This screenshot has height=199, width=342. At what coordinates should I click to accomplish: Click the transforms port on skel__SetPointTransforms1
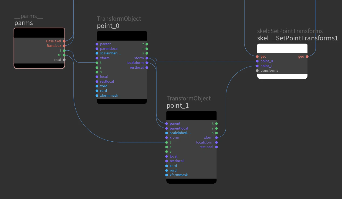click(257, 71)
